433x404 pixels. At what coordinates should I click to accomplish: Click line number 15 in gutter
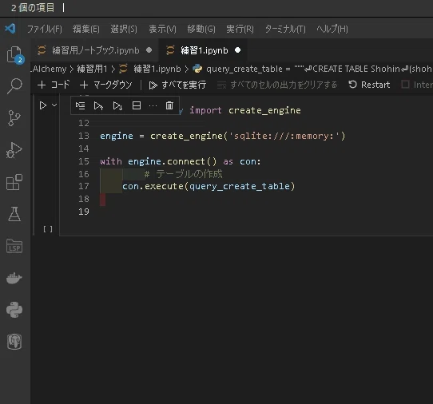(84, 161)
